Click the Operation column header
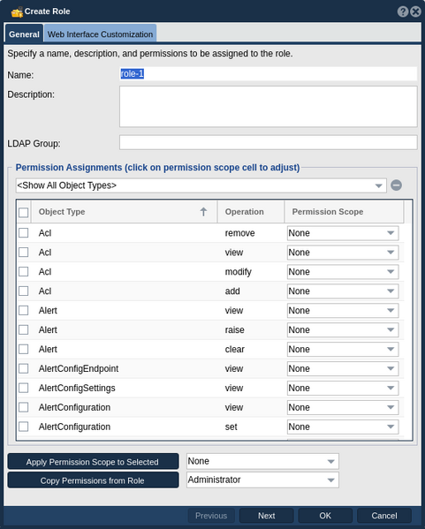The height and width of the screenshot is (529, 425). pos(250,212)
